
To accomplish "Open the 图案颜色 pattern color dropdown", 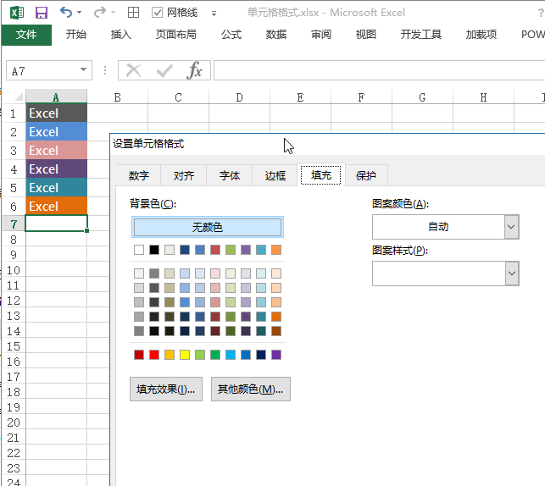I will click(511, 227).
